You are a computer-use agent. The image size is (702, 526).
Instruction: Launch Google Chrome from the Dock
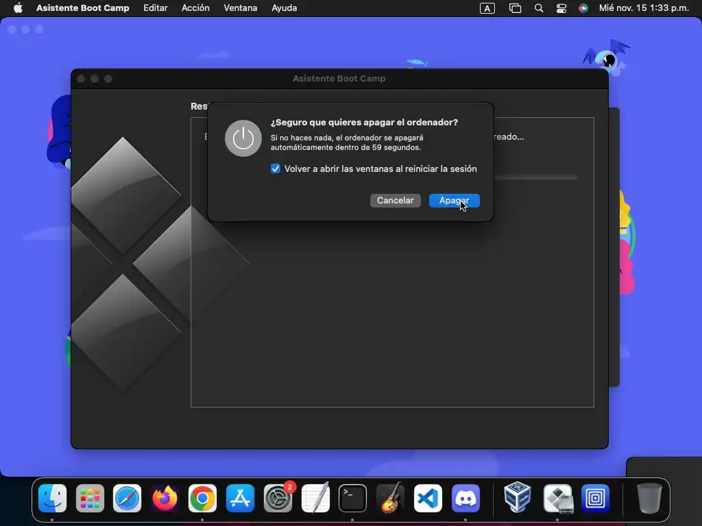pos(202,498)
